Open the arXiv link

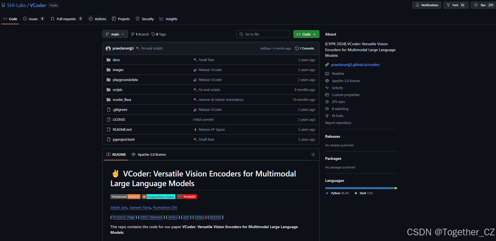[173, 217]
